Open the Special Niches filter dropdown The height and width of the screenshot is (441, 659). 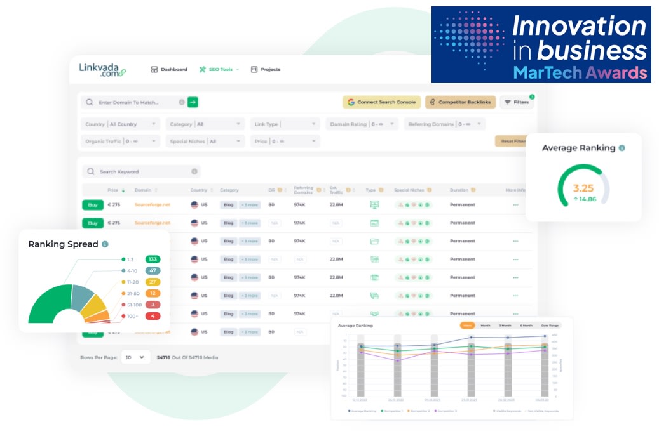pyautogui.click(x=205, y=142)
